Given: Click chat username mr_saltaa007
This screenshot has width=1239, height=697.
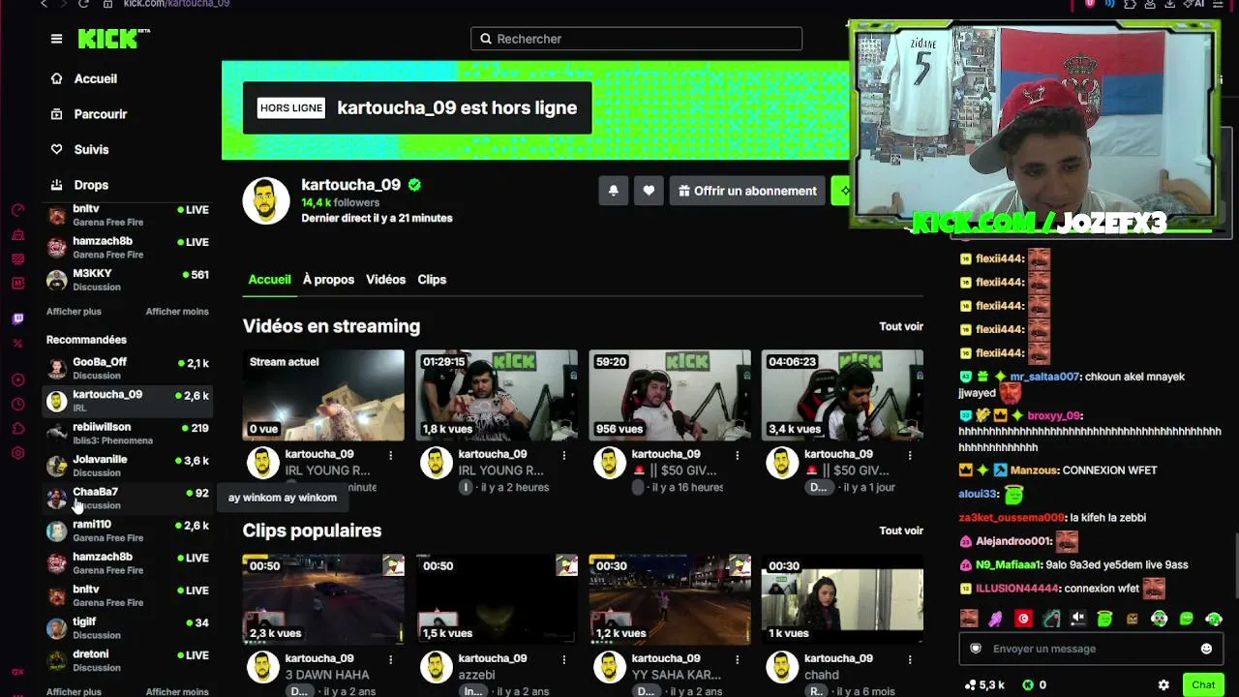Looking at the screenshot, I should [x=1044, y=377].
